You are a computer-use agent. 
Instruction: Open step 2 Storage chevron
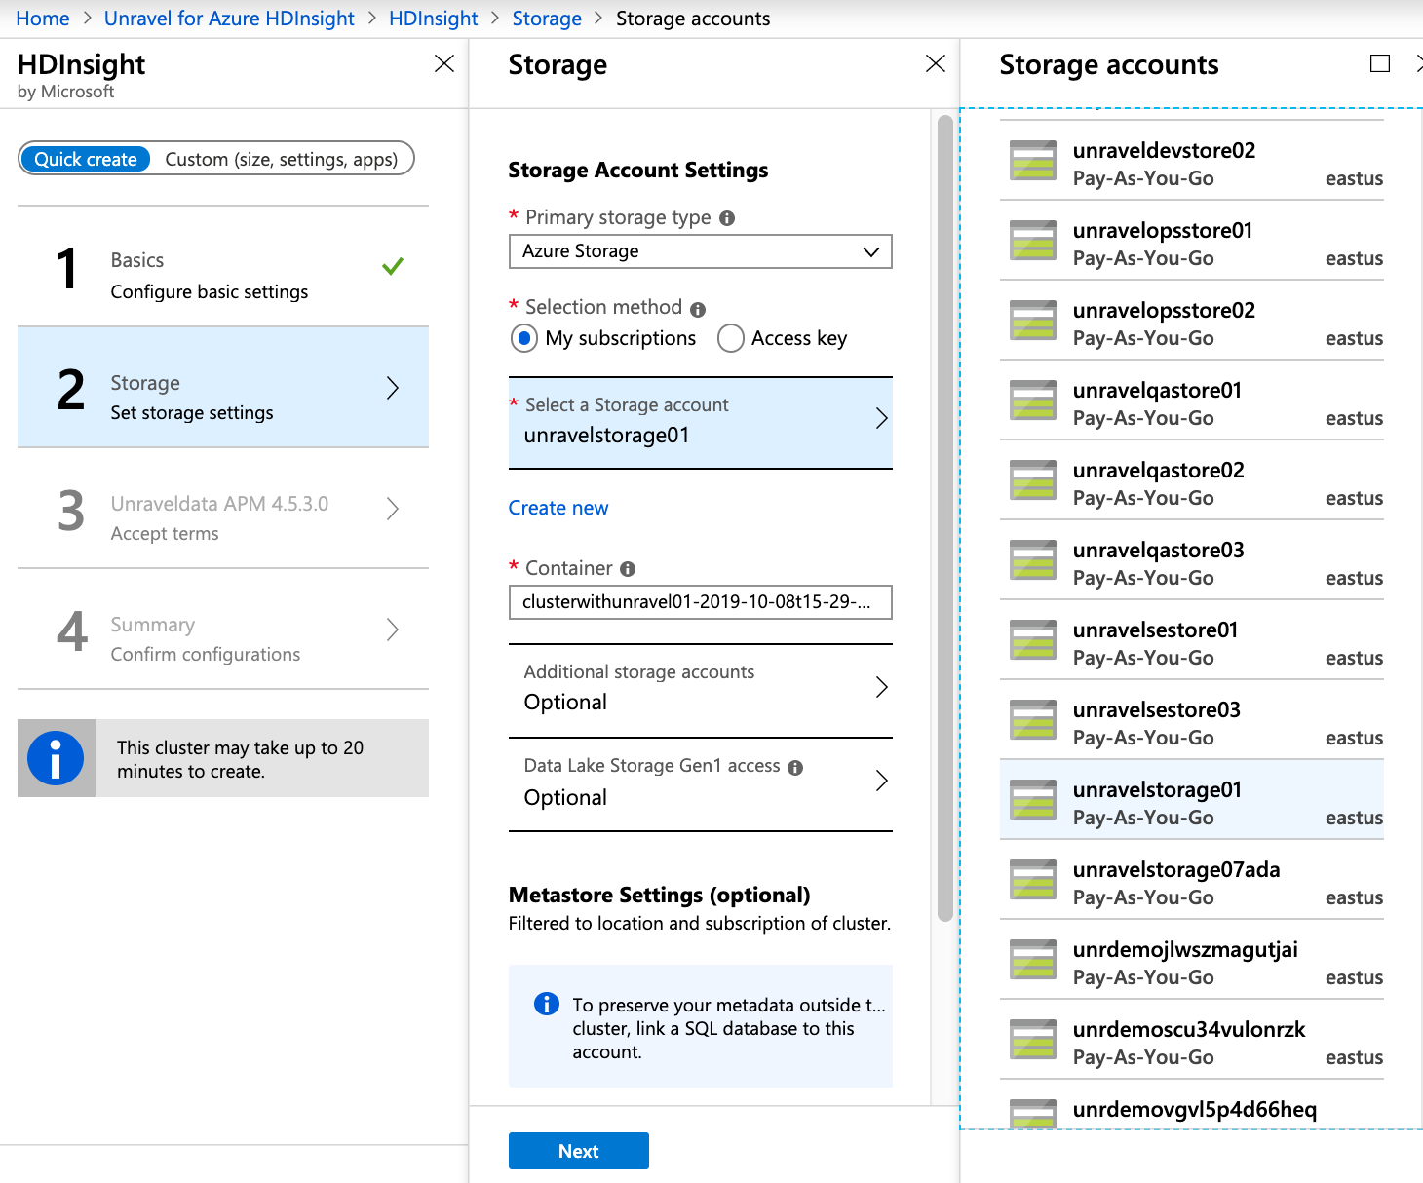pos(393,388)
